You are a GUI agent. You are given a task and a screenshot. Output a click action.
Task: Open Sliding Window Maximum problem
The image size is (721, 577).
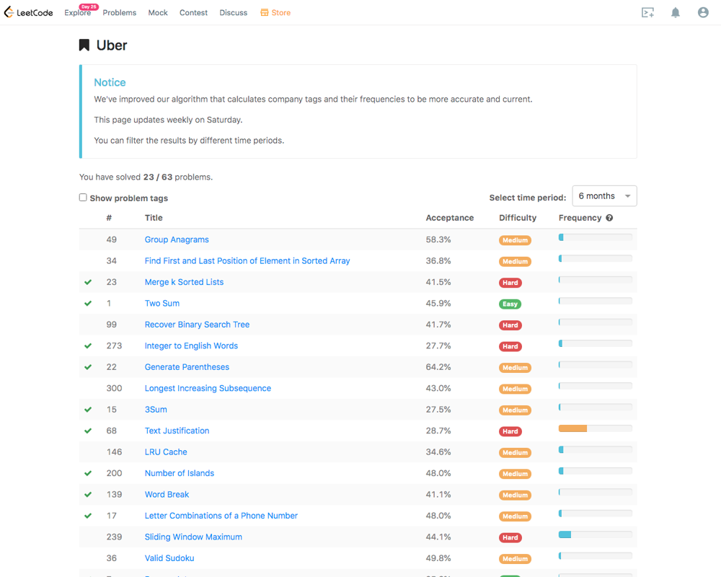[193, 537]
